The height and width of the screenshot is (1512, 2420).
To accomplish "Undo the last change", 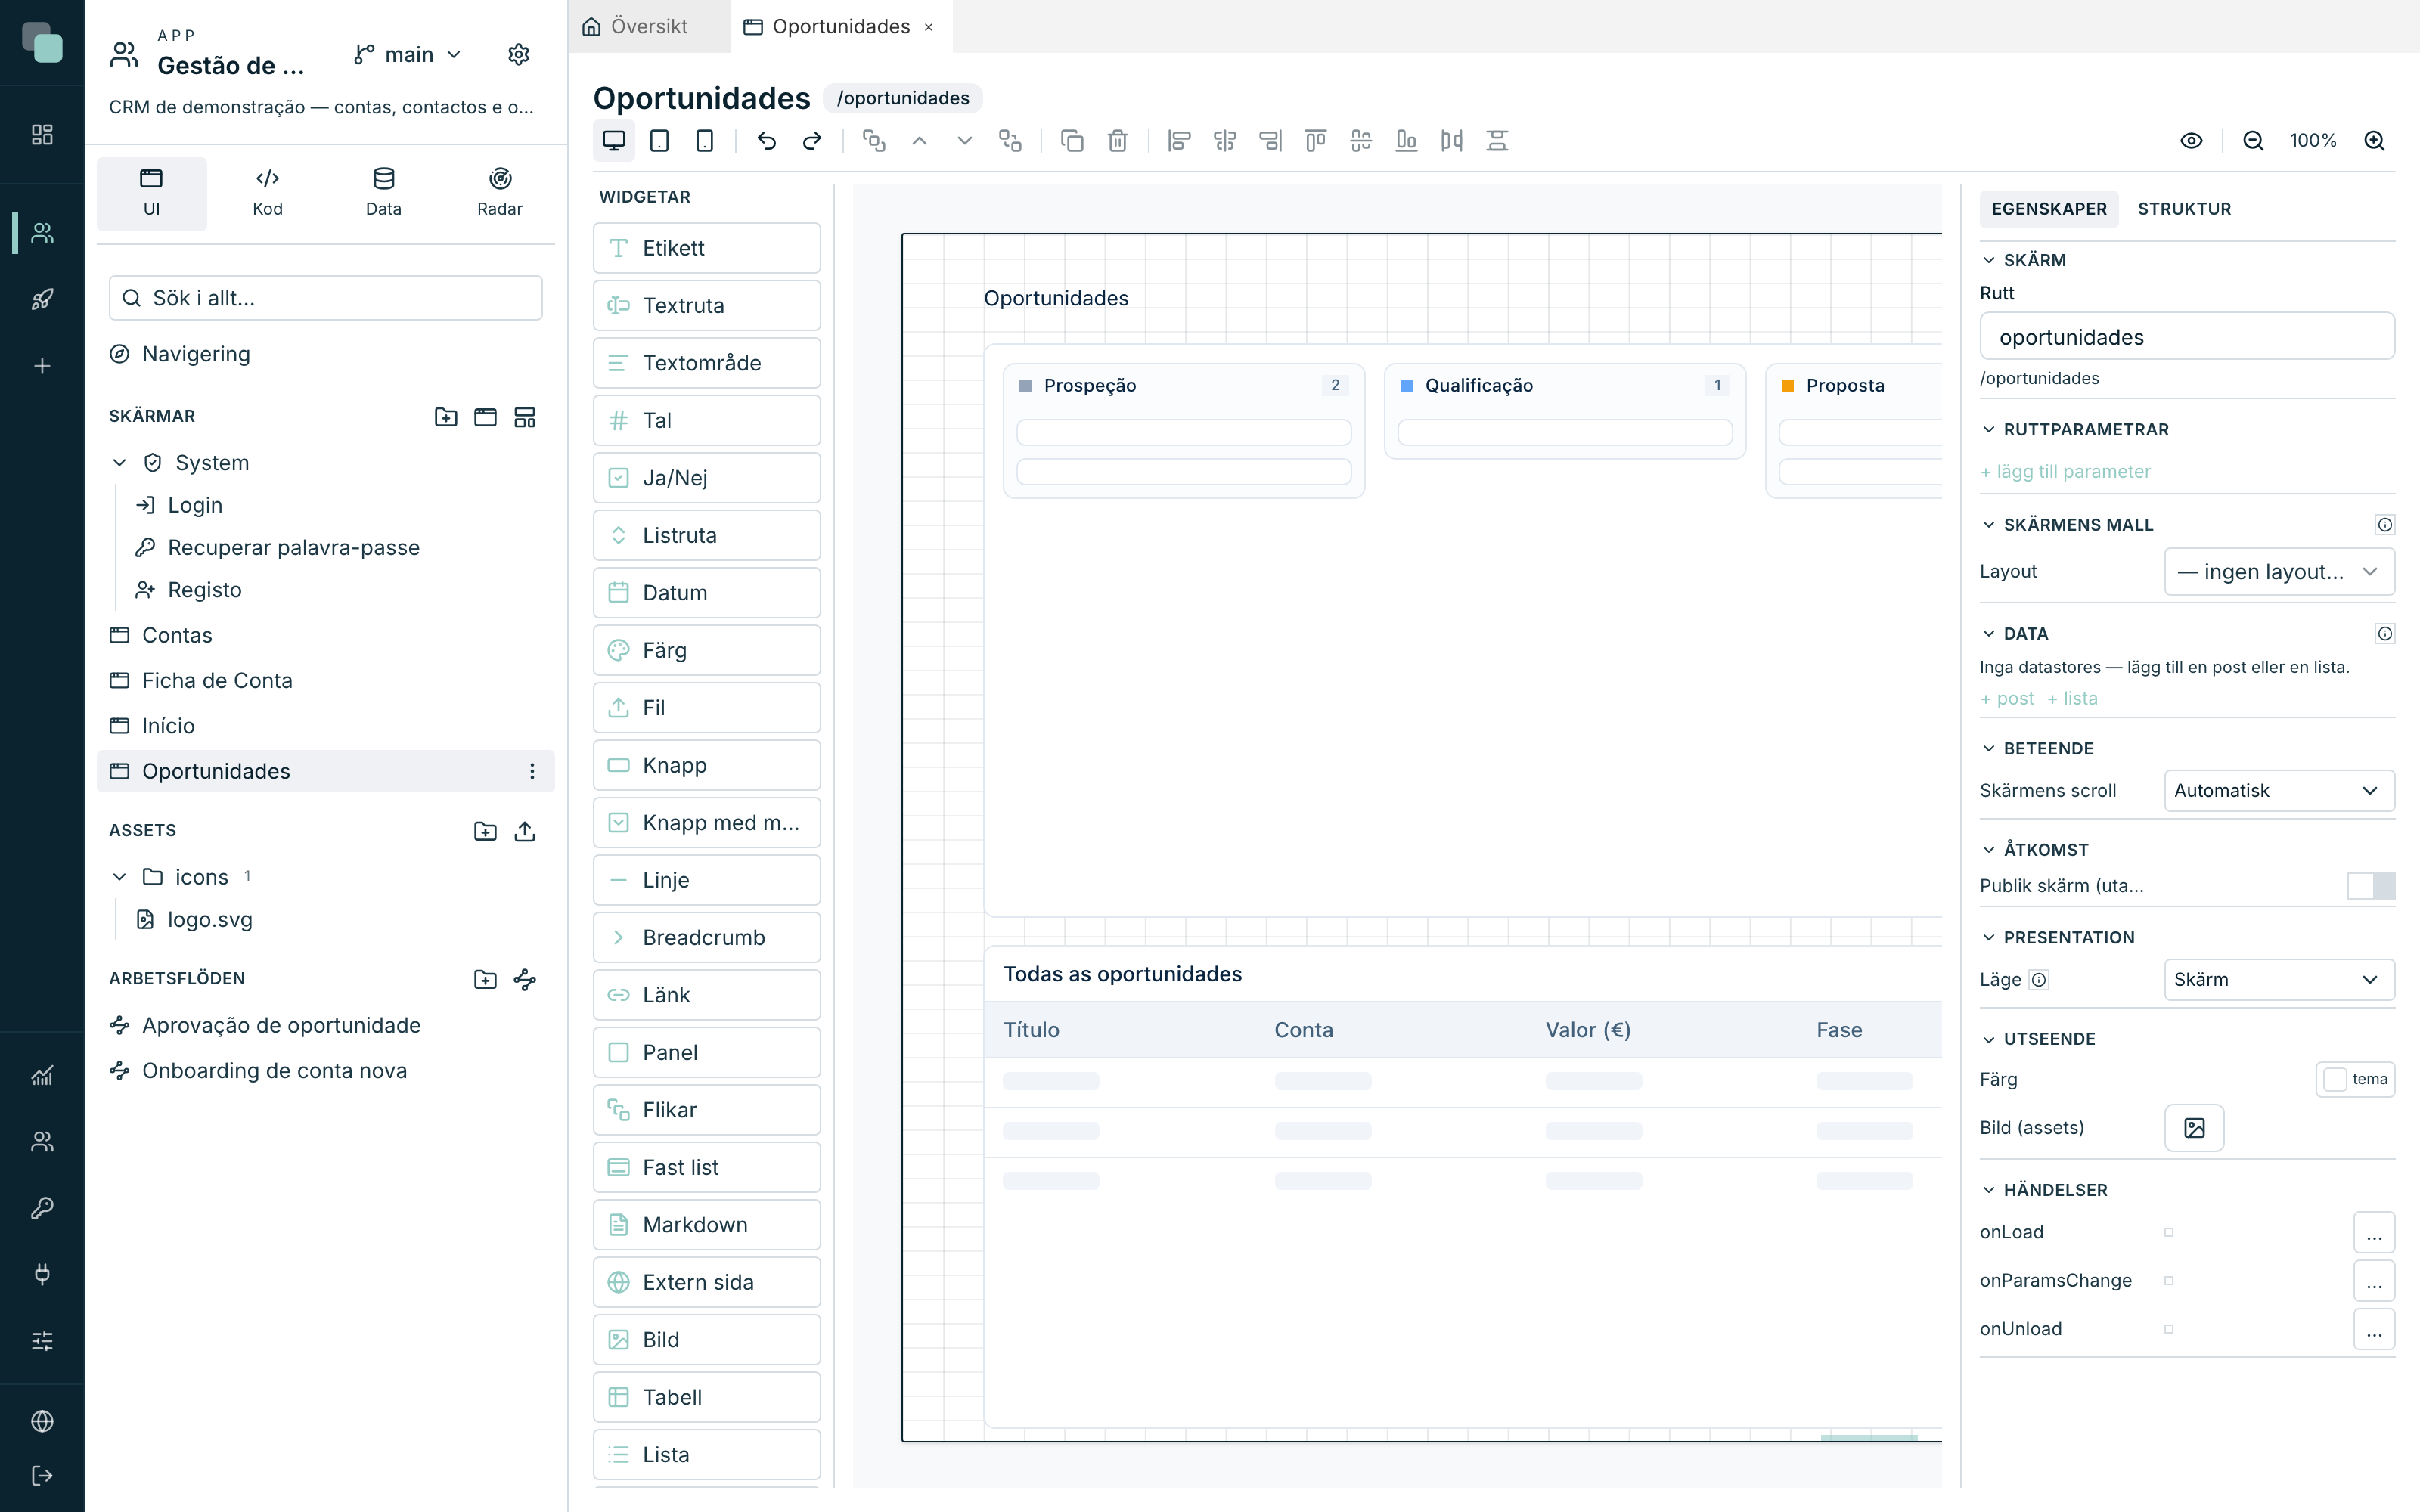I will coord(766,141).
